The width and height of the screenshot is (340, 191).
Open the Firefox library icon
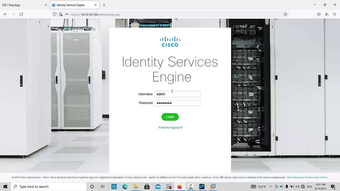(327, 14)
